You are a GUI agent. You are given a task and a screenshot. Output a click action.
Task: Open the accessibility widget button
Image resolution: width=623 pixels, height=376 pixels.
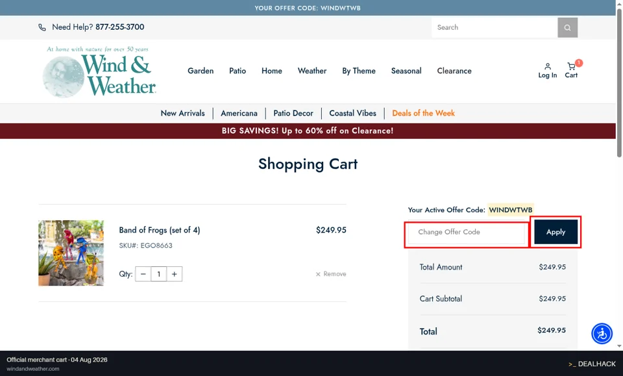602,334
